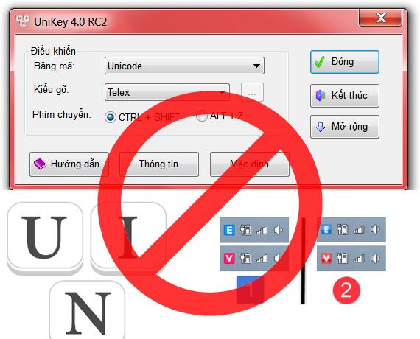Click the red V icon in panel 2
This screenshot has width=420, height=339.
[326, 259]
